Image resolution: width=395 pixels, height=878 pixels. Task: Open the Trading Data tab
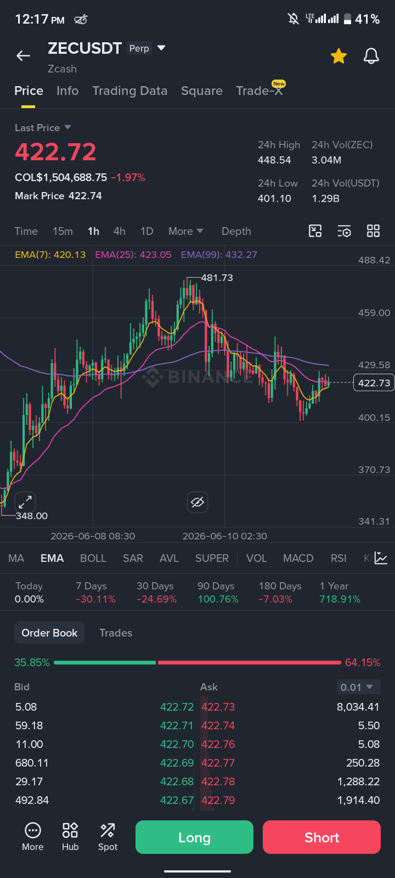point(129,91)
